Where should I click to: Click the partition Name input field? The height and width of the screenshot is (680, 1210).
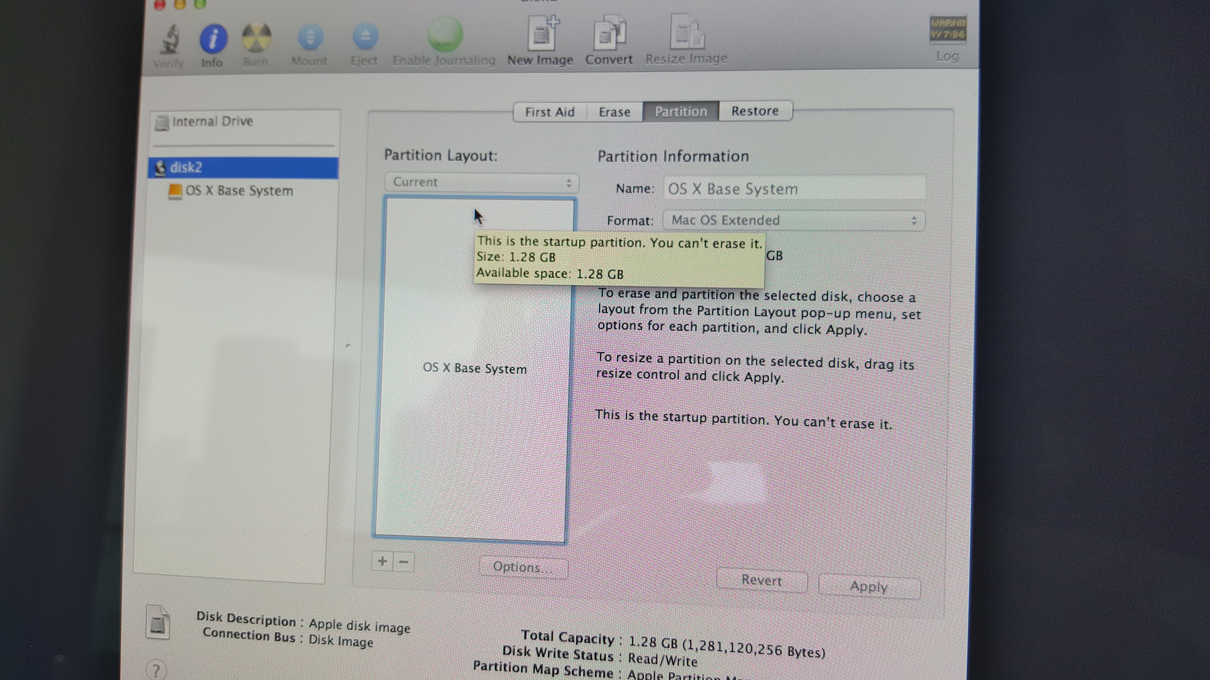795,188
